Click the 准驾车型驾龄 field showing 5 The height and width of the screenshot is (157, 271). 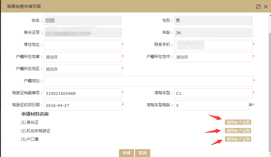pos(211,105)
